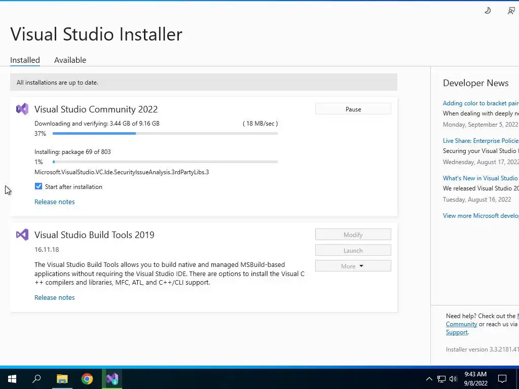
Task: Open the volume speaker tray icon
Action: [453, 379]
